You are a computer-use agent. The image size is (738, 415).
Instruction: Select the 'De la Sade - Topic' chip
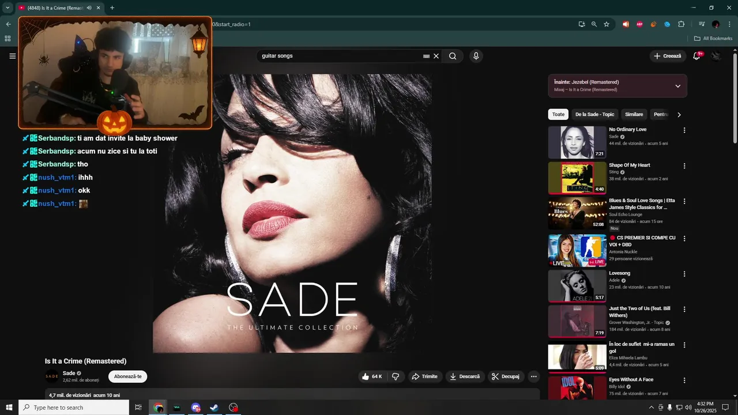[594, 114]
